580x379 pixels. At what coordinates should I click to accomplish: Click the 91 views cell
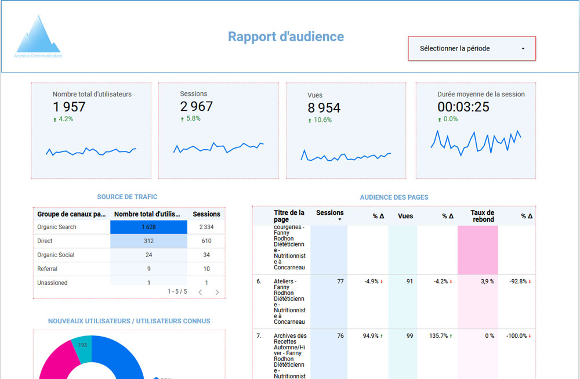click(409, 281)
